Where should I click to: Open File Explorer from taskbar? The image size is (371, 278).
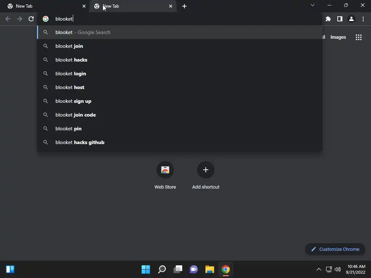pyautogui.click(x=210, y=269)
